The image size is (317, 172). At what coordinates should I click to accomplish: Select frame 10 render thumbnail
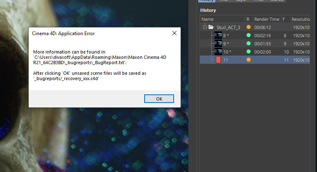click(218, 52)
